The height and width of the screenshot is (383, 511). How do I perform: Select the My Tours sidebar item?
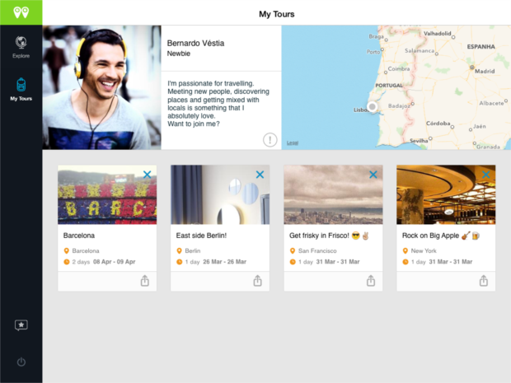21,89
